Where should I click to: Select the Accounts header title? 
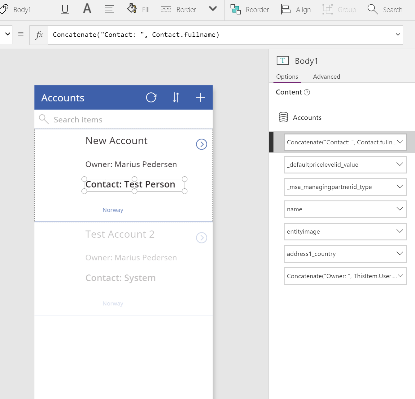pyautogui.click(x=63, y=98)
